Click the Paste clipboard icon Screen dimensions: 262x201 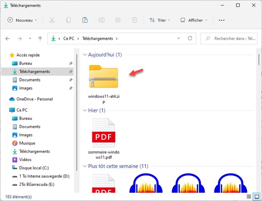pos(85,20)
